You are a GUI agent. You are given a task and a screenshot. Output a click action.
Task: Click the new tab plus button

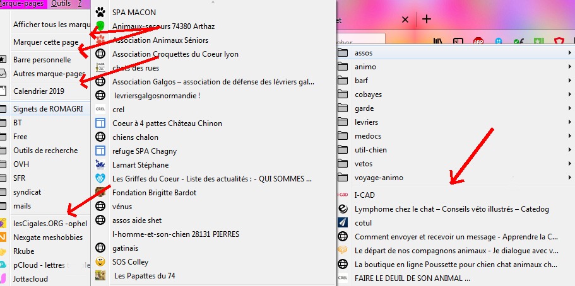[427, 19]
